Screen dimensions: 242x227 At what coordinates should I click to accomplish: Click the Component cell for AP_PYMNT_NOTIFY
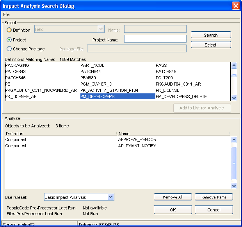(16, 146)
